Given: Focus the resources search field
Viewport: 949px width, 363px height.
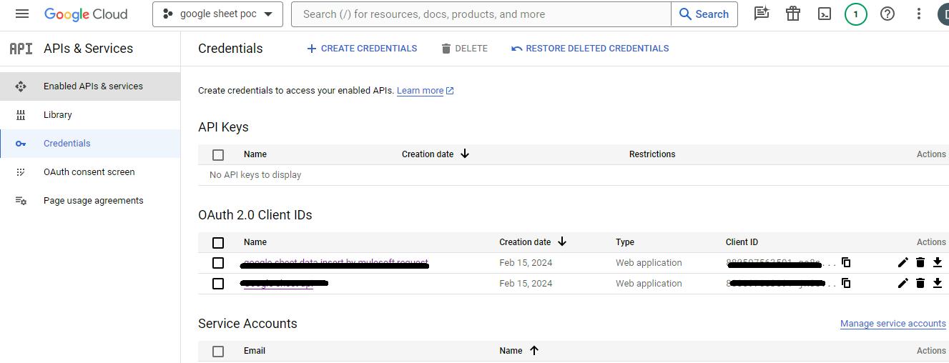Looking at the screenshot, I should click(x=481, y=14).
